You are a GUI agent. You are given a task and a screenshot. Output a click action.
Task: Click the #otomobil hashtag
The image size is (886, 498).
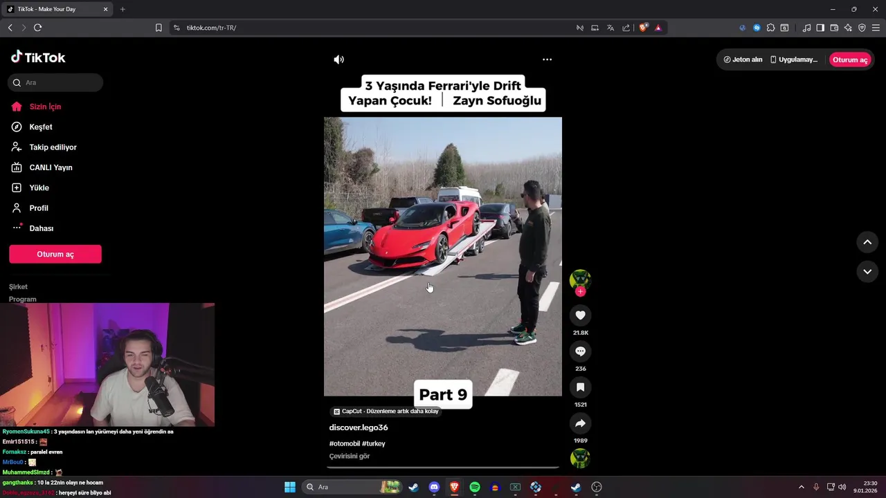click(x=344, y=443)
